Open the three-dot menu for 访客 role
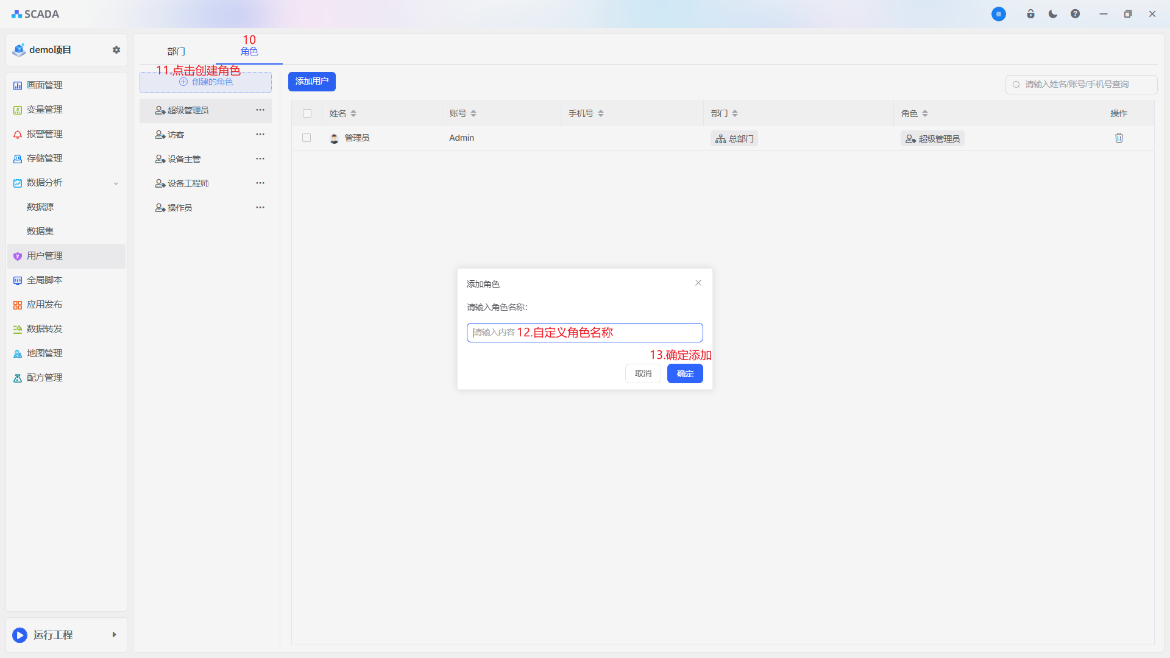The width and height of the screenshot is (1170, 658). click(x=260, y=135)
